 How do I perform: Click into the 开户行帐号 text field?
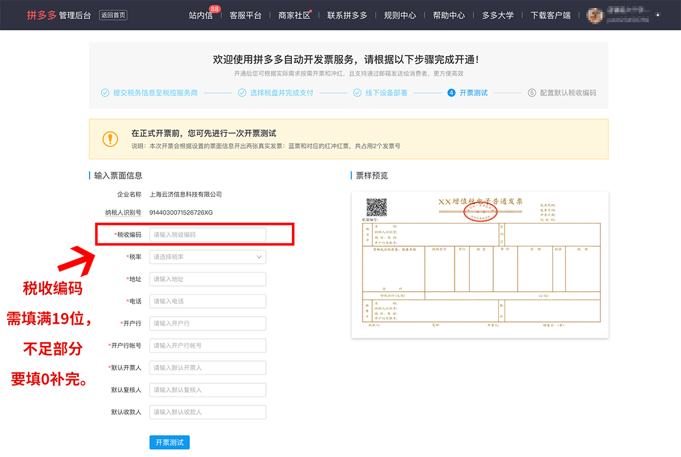pyautogui.click(x=207, y=345)
